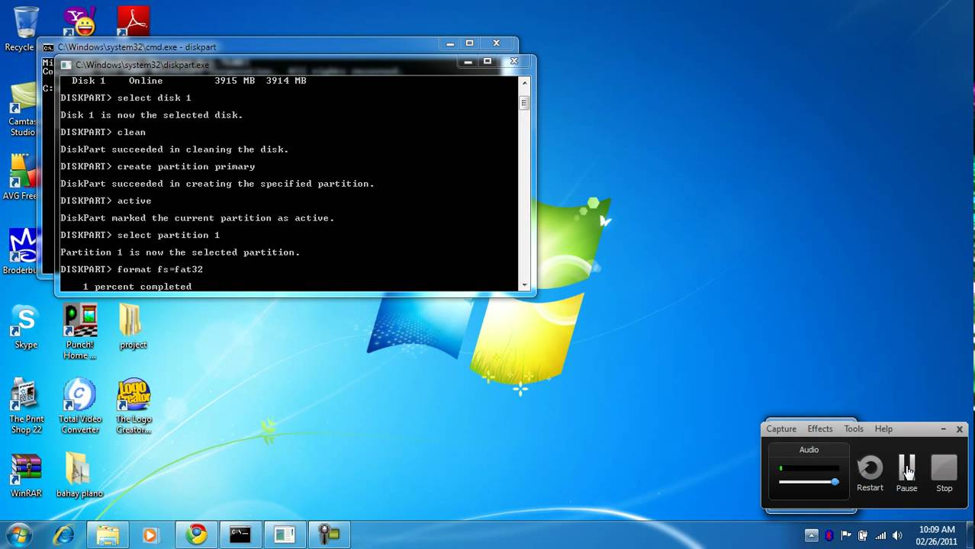Click 'select disk 1' command text
This screenshot has width=975, height=549.
[x=154, y=98]
